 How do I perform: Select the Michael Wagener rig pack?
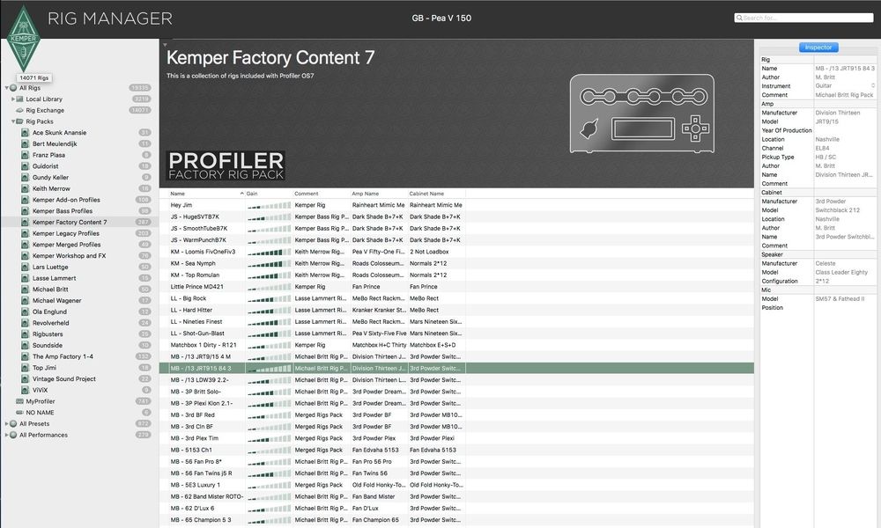pos(79,301)
